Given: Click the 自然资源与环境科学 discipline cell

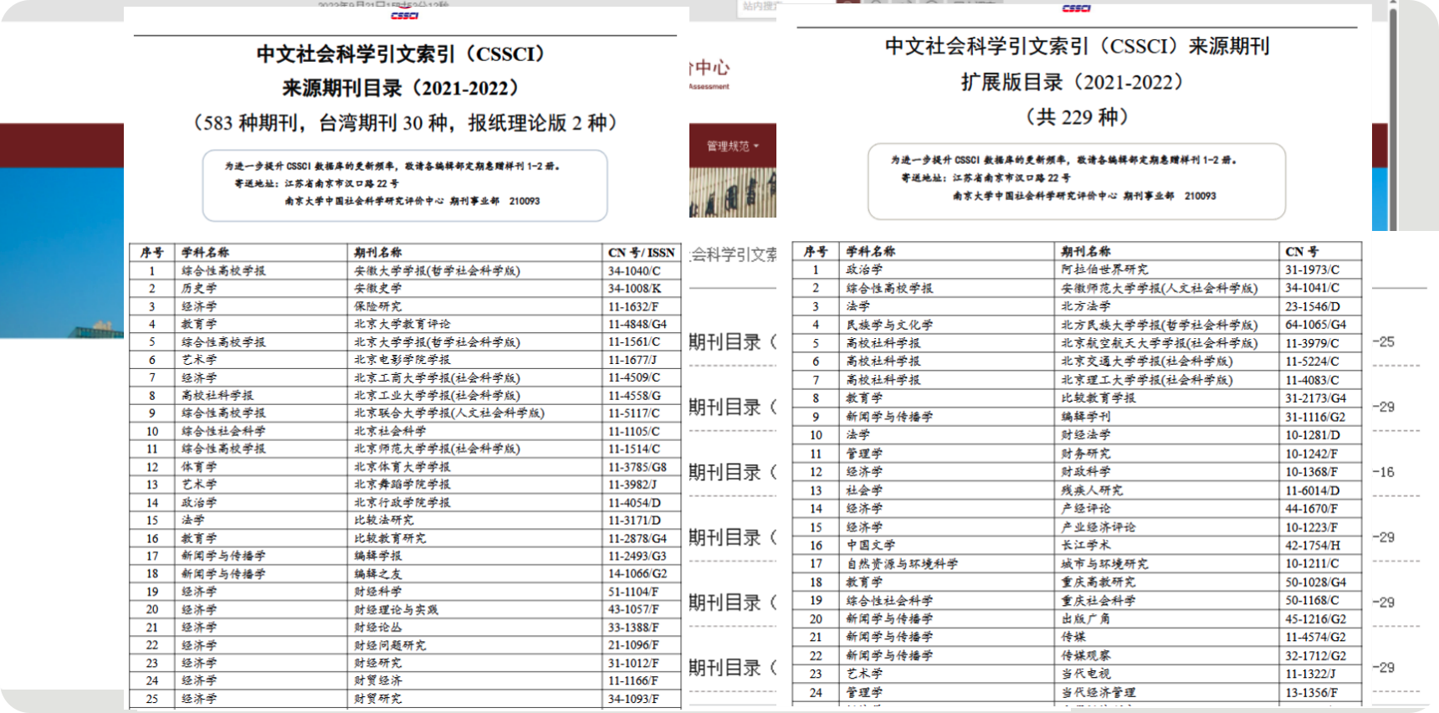Looking at the screenshot, I should (x=902, y=564).
